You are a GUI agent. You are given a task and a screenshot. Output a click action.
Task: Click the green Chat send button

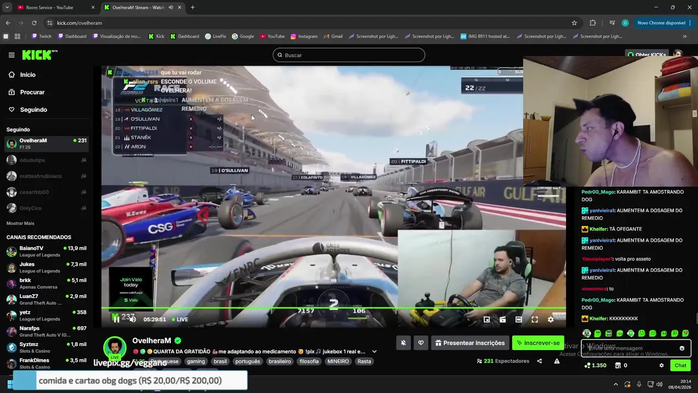pyautogui.click(x=681, y=365)
